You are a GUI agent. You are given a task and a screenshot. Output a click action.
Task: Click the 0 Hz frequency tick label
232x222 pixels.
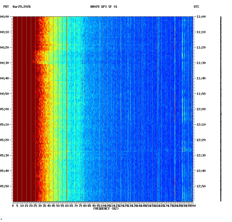pyautogui.click(x=12, y=206)
